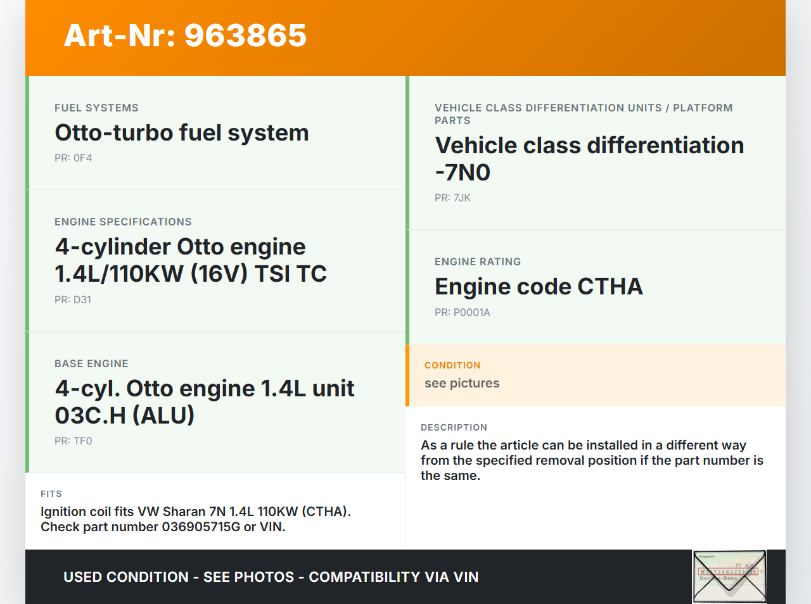811x604 pixels.
Task: Click the description text about installation position
Action: [x=592, y=460]
